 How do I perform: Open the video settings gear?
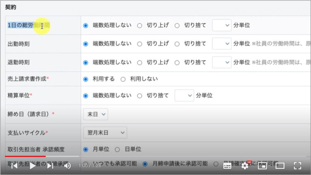tap(245, 166)
